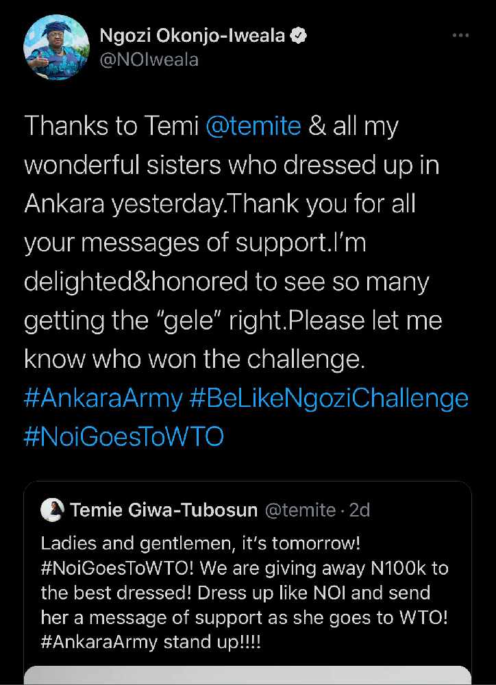
Task: Click the 2d timestamp on the quoted tweet
Action: click(359, 510)
